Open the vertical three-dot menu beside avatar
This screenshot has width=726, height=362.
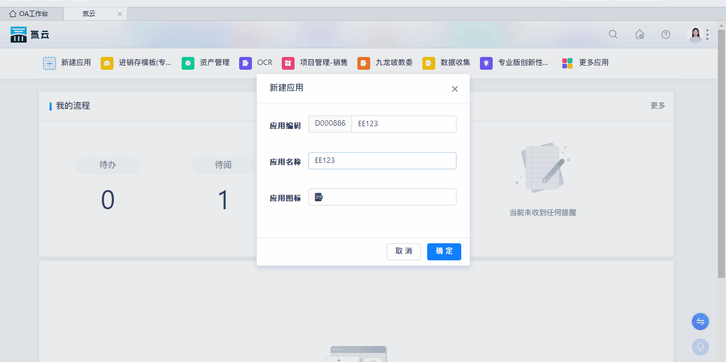click(x=707, y=35)
